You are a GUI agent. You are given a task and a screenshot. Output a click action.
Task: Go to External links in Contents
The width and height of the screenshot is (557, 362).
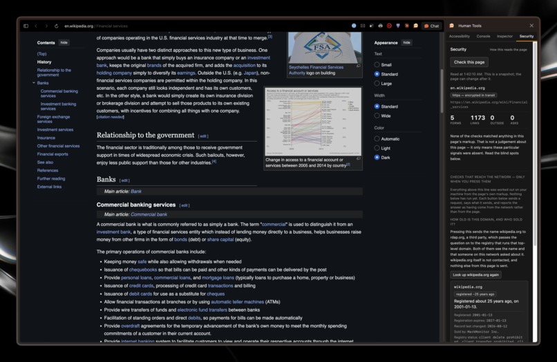(49, 187)
